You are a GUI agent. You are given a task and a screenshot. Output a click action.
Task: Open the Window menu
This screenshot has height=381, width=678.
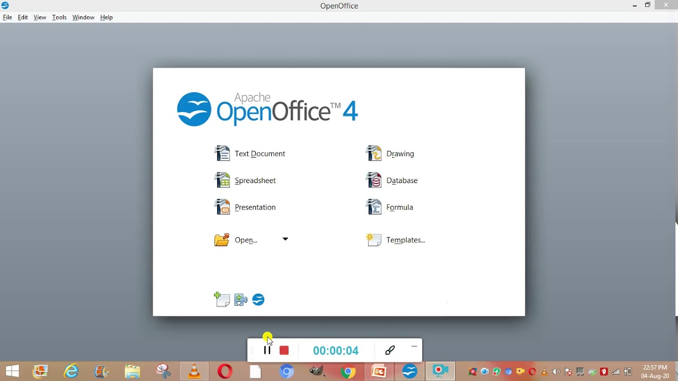click(83, 17)
